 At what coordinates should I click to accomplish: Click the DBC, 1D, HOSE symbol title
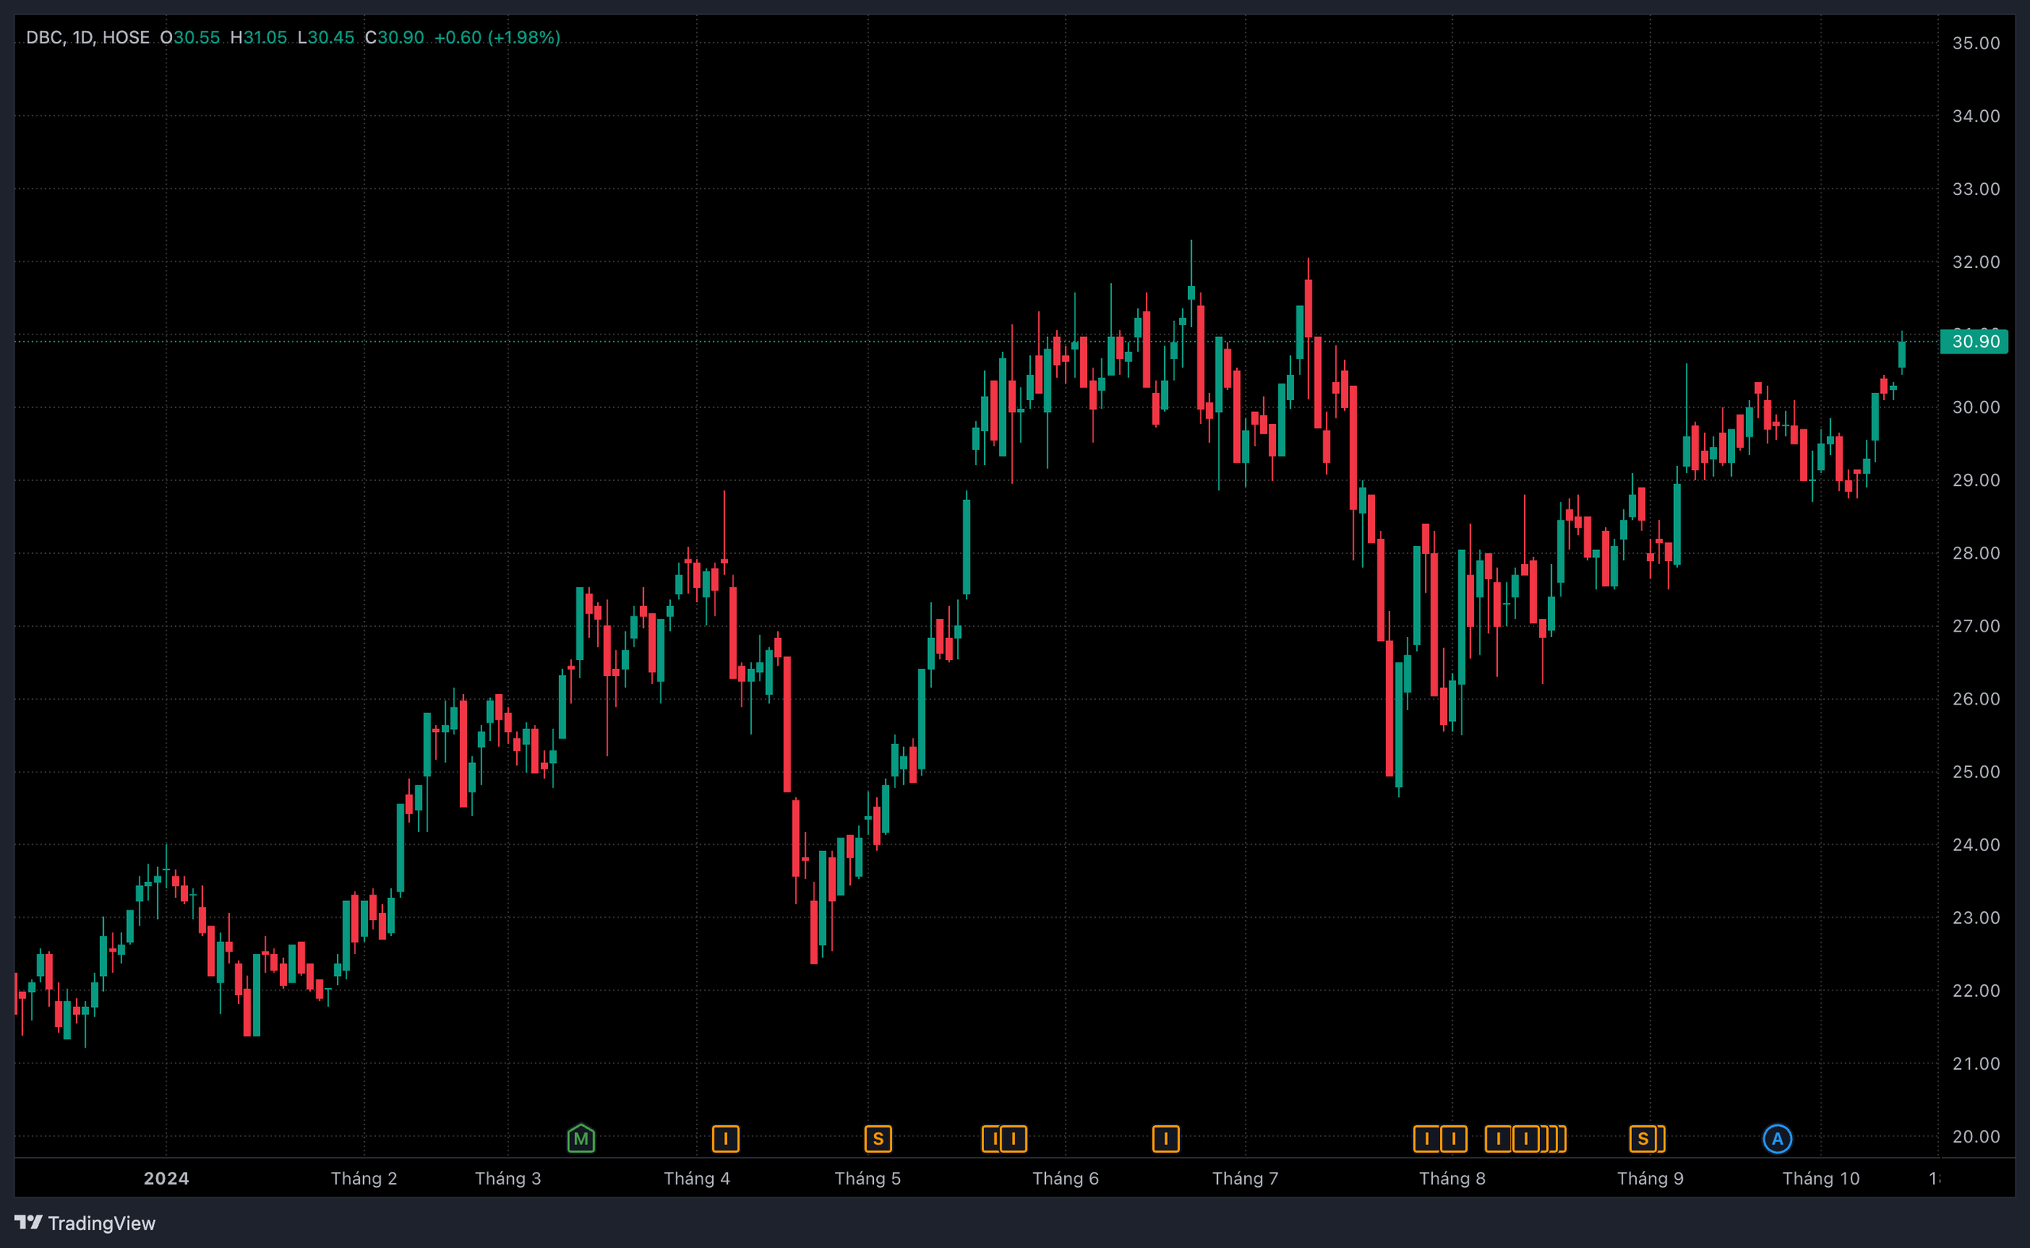coord(87,37)
